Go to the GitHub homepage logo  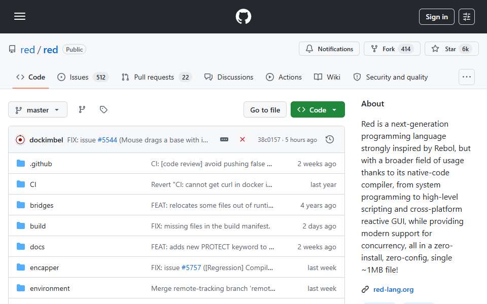(x=243, y=16)
